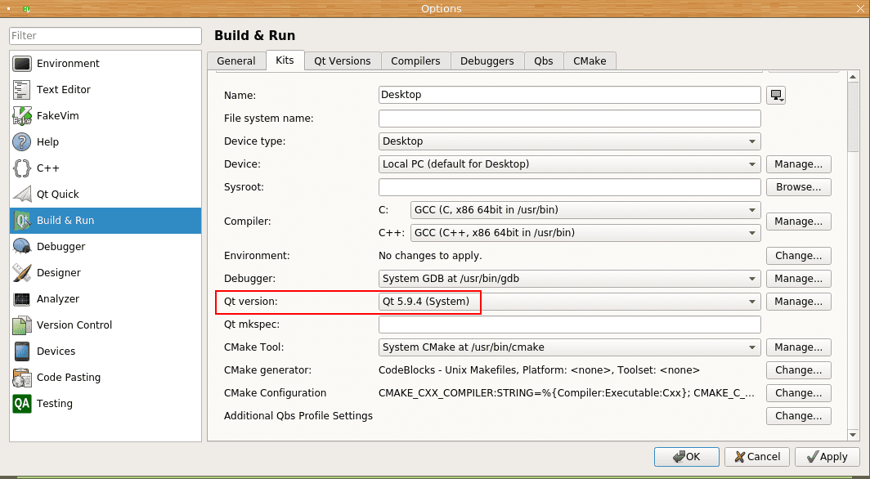870x479 pixels.
Task: Click the Help question mark icon
Action: coord(22,142)
